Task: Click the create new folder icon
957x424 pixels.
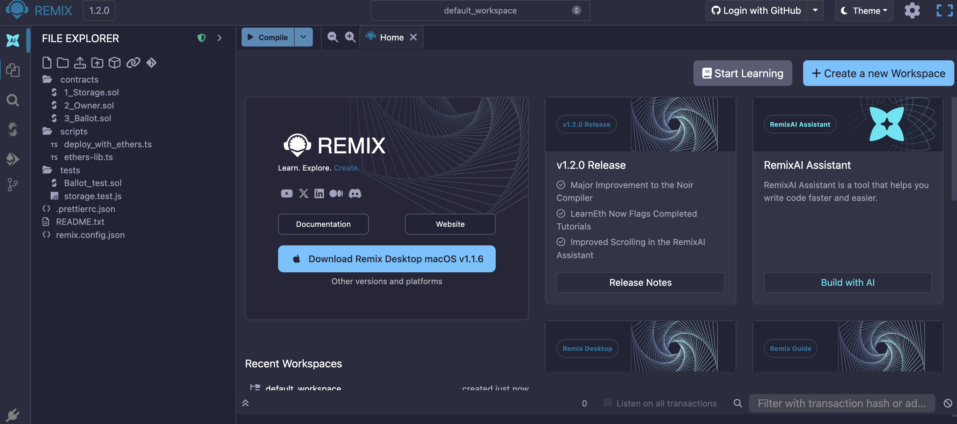Action: pos(62,63)
